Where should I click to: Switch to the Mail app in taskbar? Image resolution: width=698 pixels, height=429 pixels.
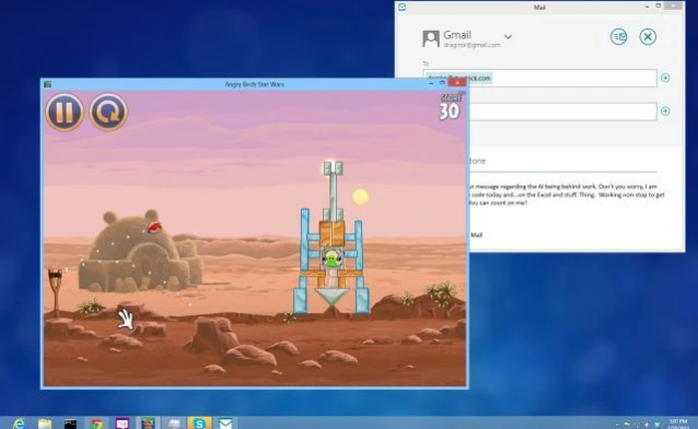coord(226,422)
